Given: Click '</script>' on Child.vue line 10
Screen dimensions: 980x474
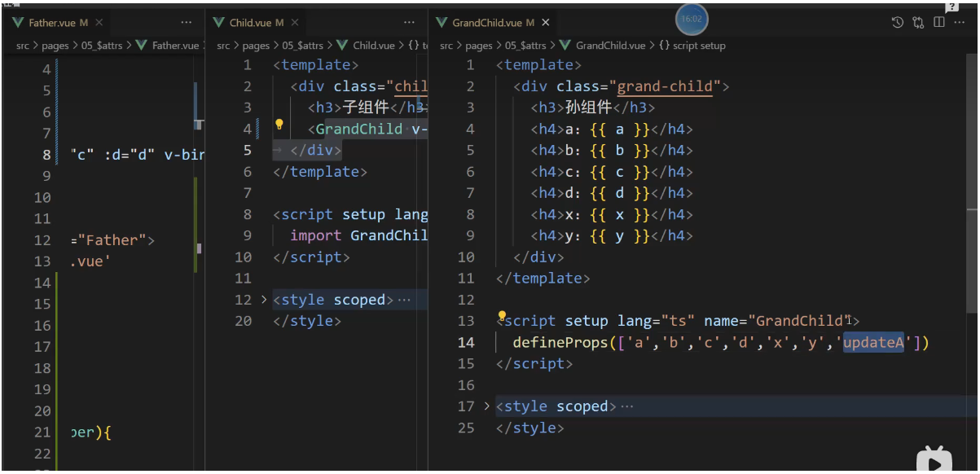Looking at the screenshot, I should [x=312, y=257].
